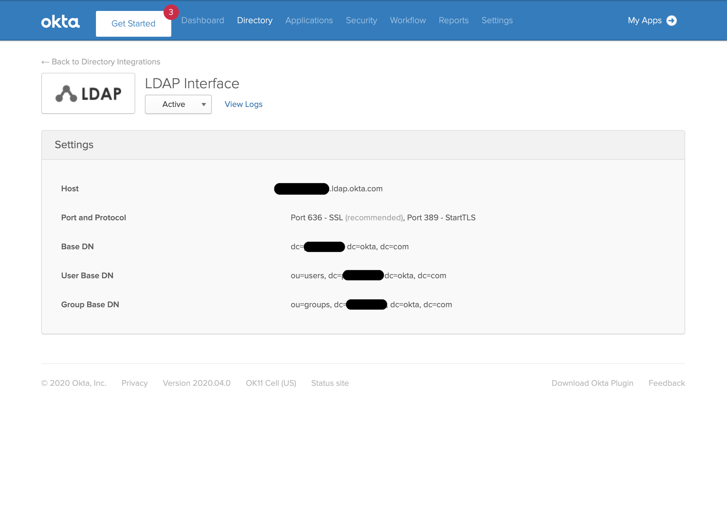727x523 pixels.
Task: Click the My Apps arrow icon
Action: tap(672, 21)
